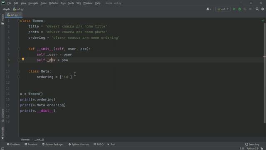Open the Help menu
Screen dimensions: 266x150
coord(98,3)
